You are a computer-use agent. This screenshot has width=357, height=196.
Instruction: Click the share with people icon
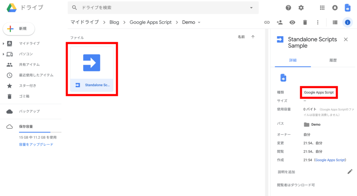click(279, 22)
